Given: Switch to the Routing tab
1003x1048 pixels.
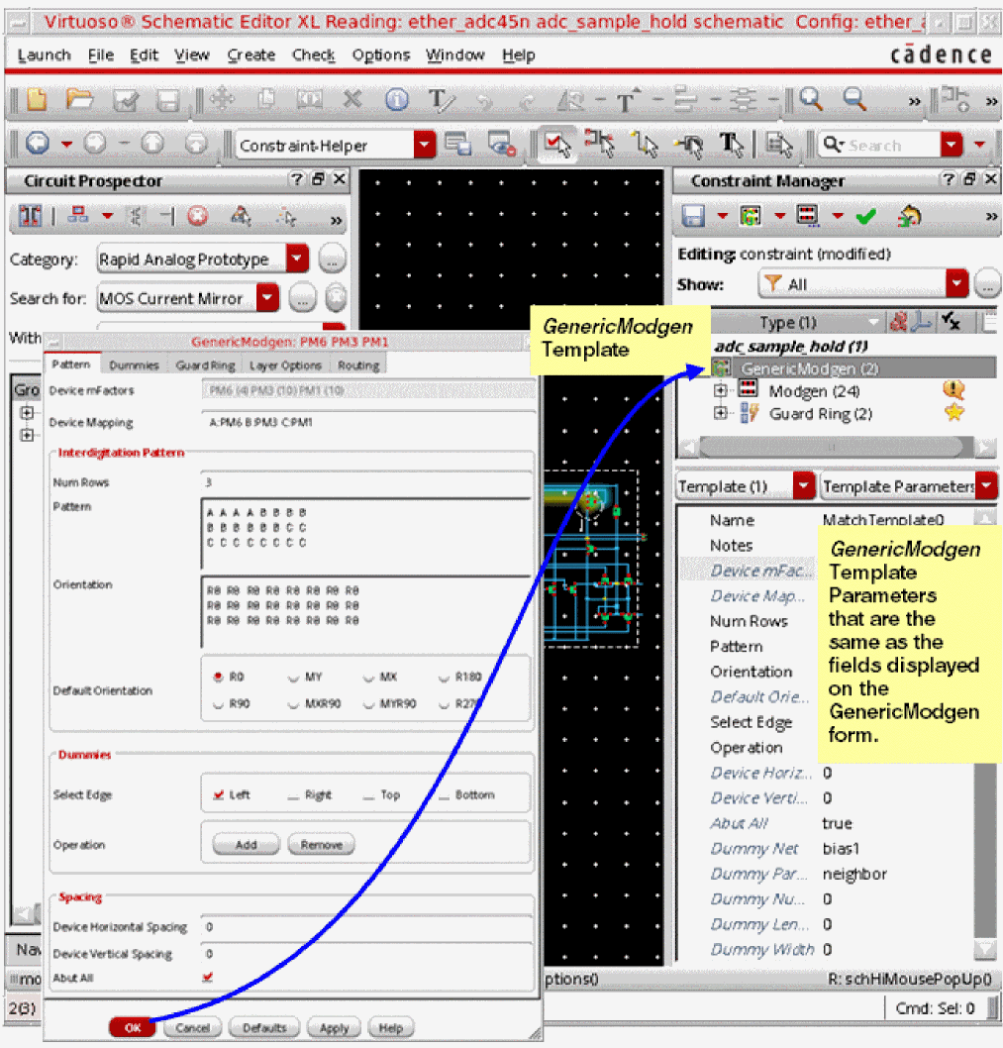Looking at the screenshot, I should (358, 365).
